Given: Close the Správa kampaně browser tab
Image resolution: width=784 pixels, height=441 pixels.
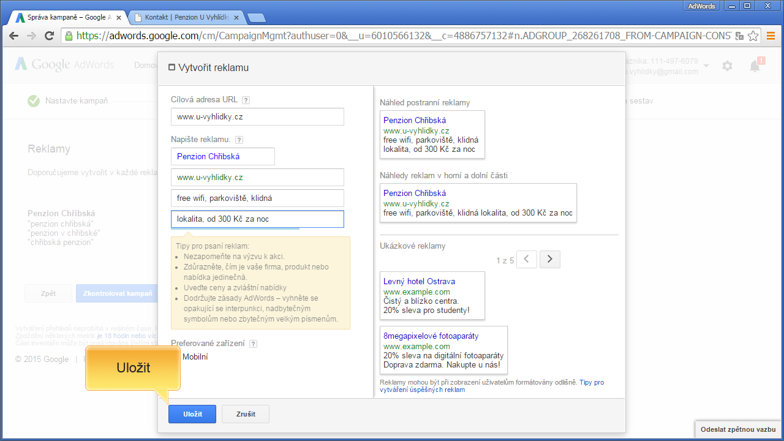Looking at the screenshot, I should (x=119, y=18).
